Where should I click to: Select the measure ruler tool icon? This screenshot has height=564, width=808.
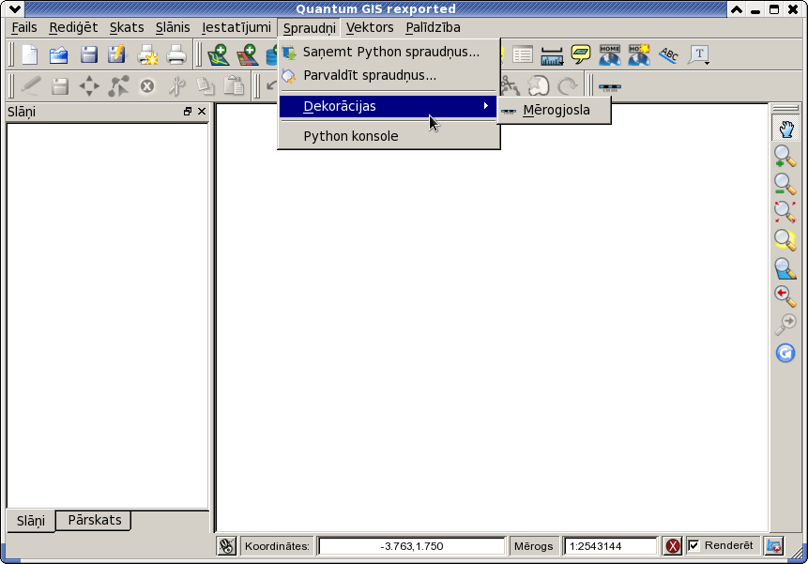(x=552, y=55)
